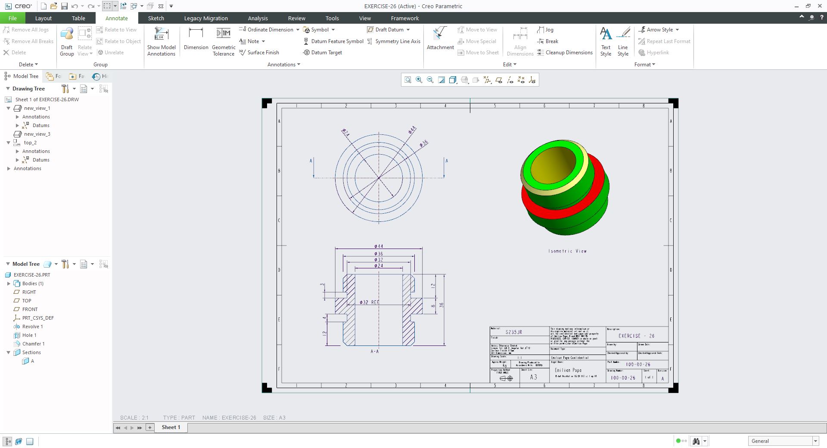Screen dimensions: 827x448
Task: Open Line Style settings
Action: tap(623, 41)
